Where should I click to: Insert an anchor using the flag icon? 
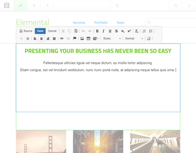coord(74,38)
